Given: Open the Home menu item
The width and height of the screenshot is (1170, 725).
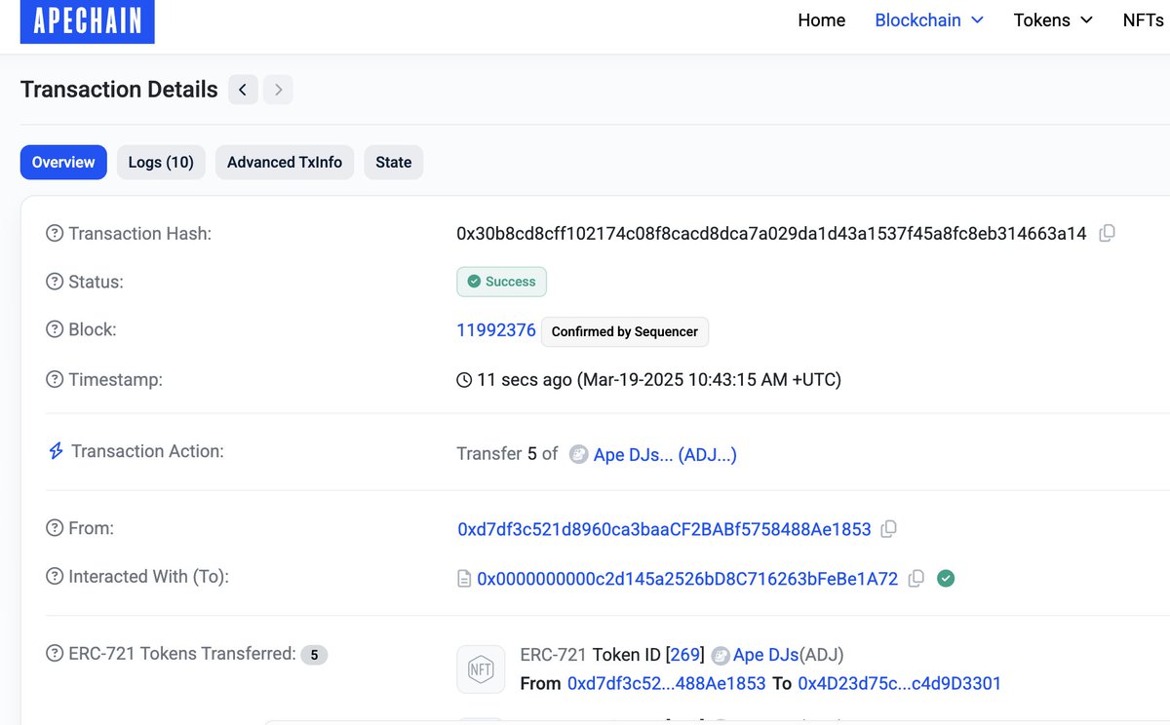Looking at the screenshot, I should (x=822, y=19).
